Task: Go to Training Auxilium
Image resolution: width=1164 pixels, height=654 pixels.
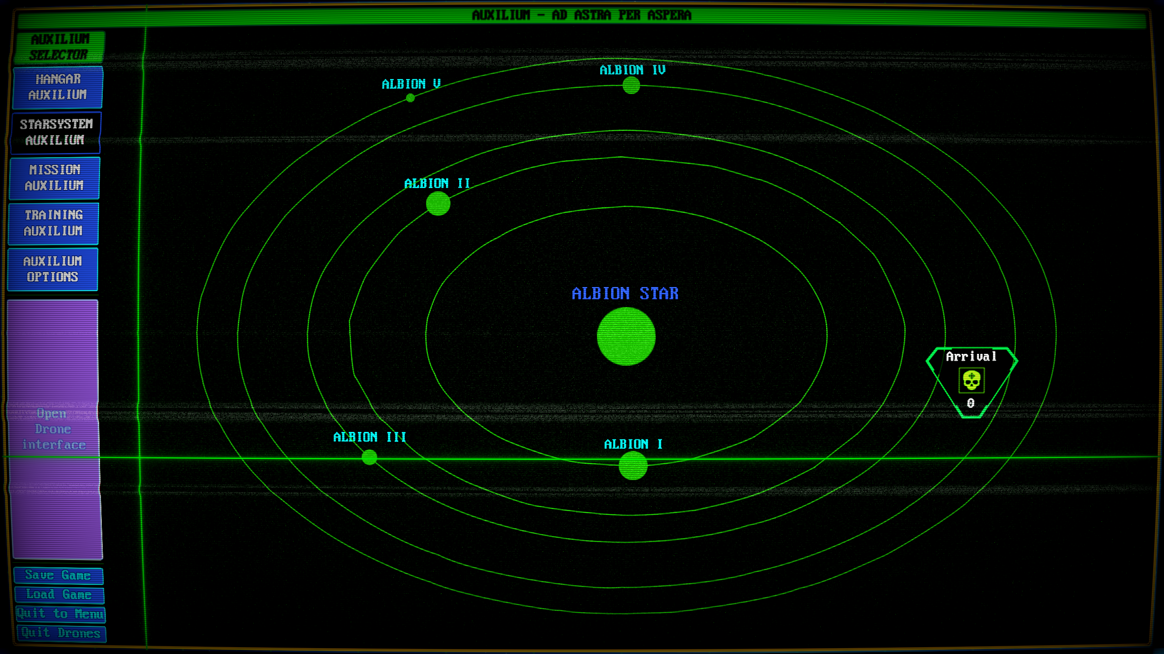Action: (54, 223)
